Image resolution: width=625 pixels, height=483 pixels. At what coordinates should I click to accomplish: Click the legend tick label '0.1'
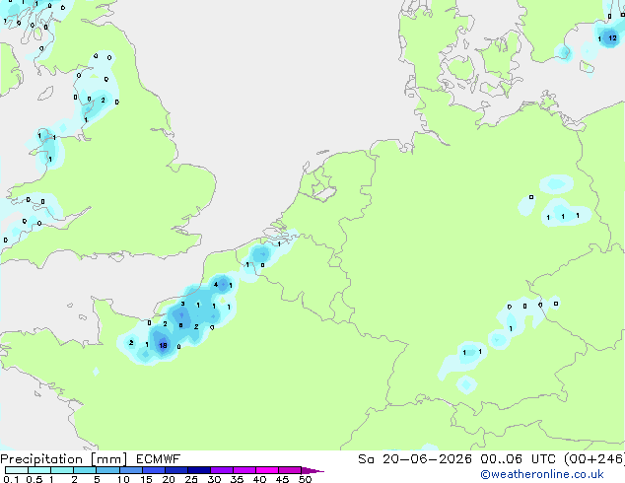tap(11, 479)
